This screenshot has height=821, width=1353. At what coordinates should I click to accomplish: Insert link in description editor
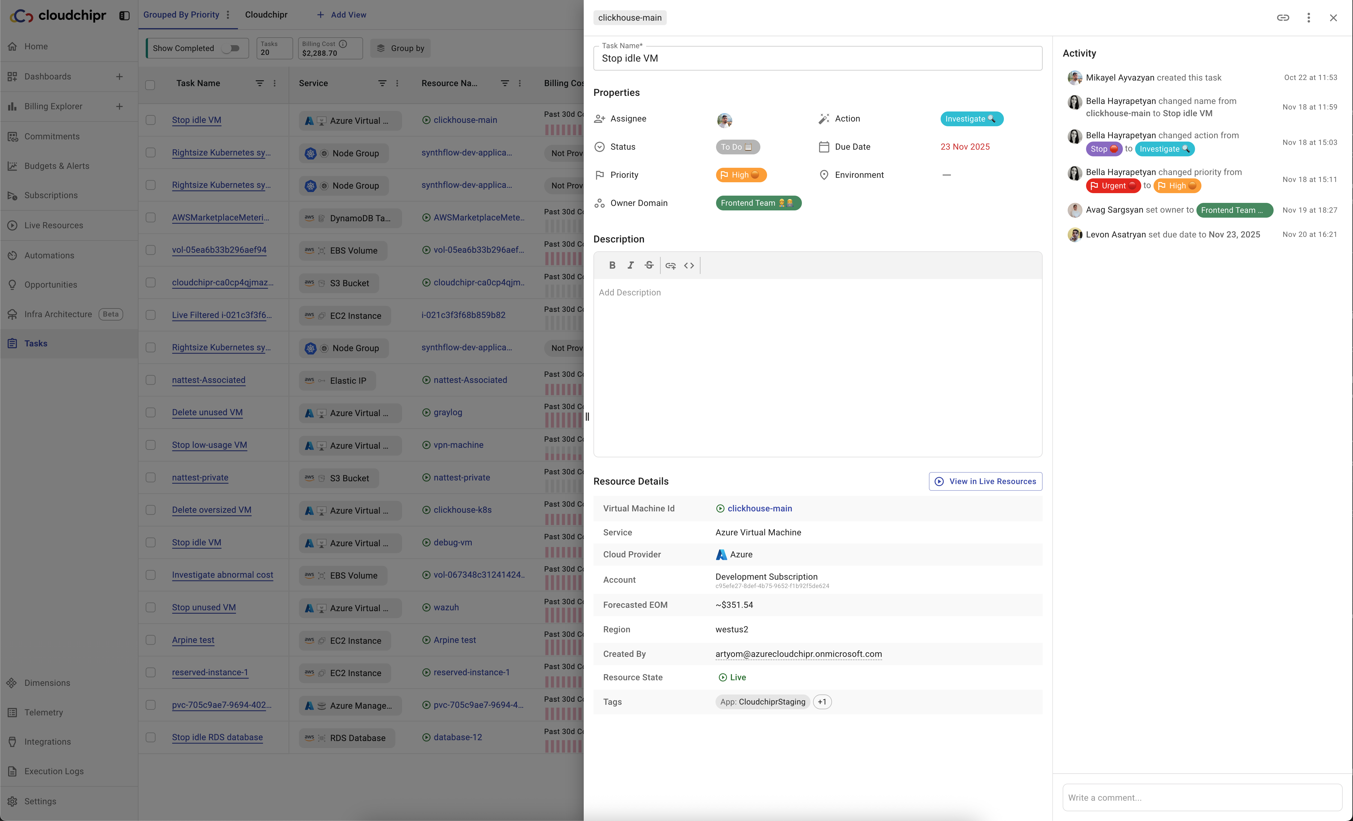pyautogui.click(x=670, y=265)
